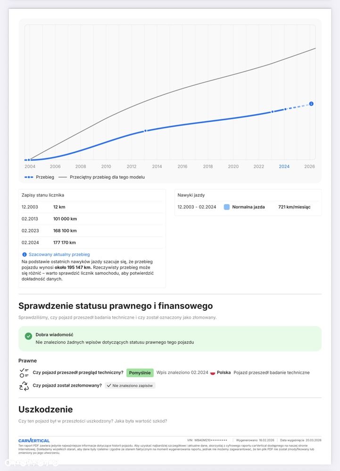Click the Polish flag icon next to Polska
Screen dimensions: 340x471
(x=213, y=372)
